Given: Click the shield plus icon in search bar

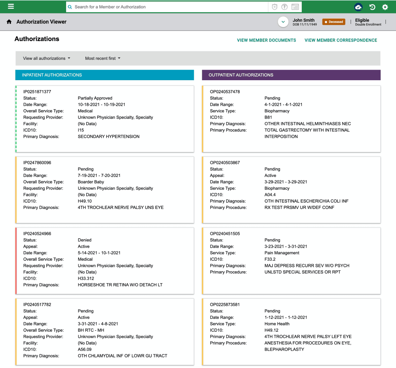Looking at the screenshot, I should pos(275,7).
